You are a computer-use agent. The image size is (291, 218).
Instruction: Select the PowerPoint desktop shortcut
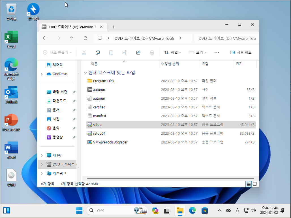[11, 123]
